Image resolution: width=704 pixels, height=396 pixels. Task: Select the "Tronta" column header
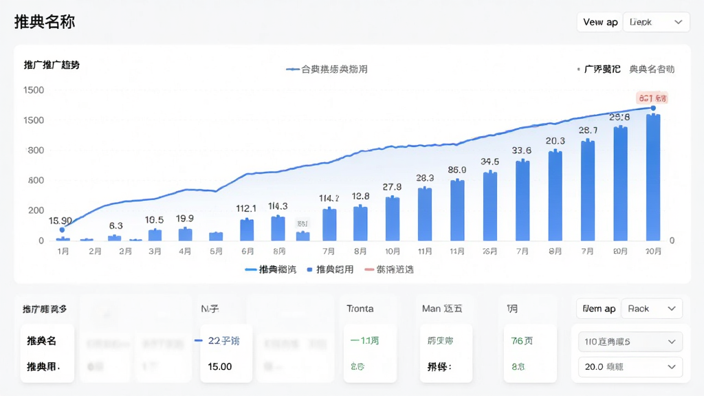360,309
